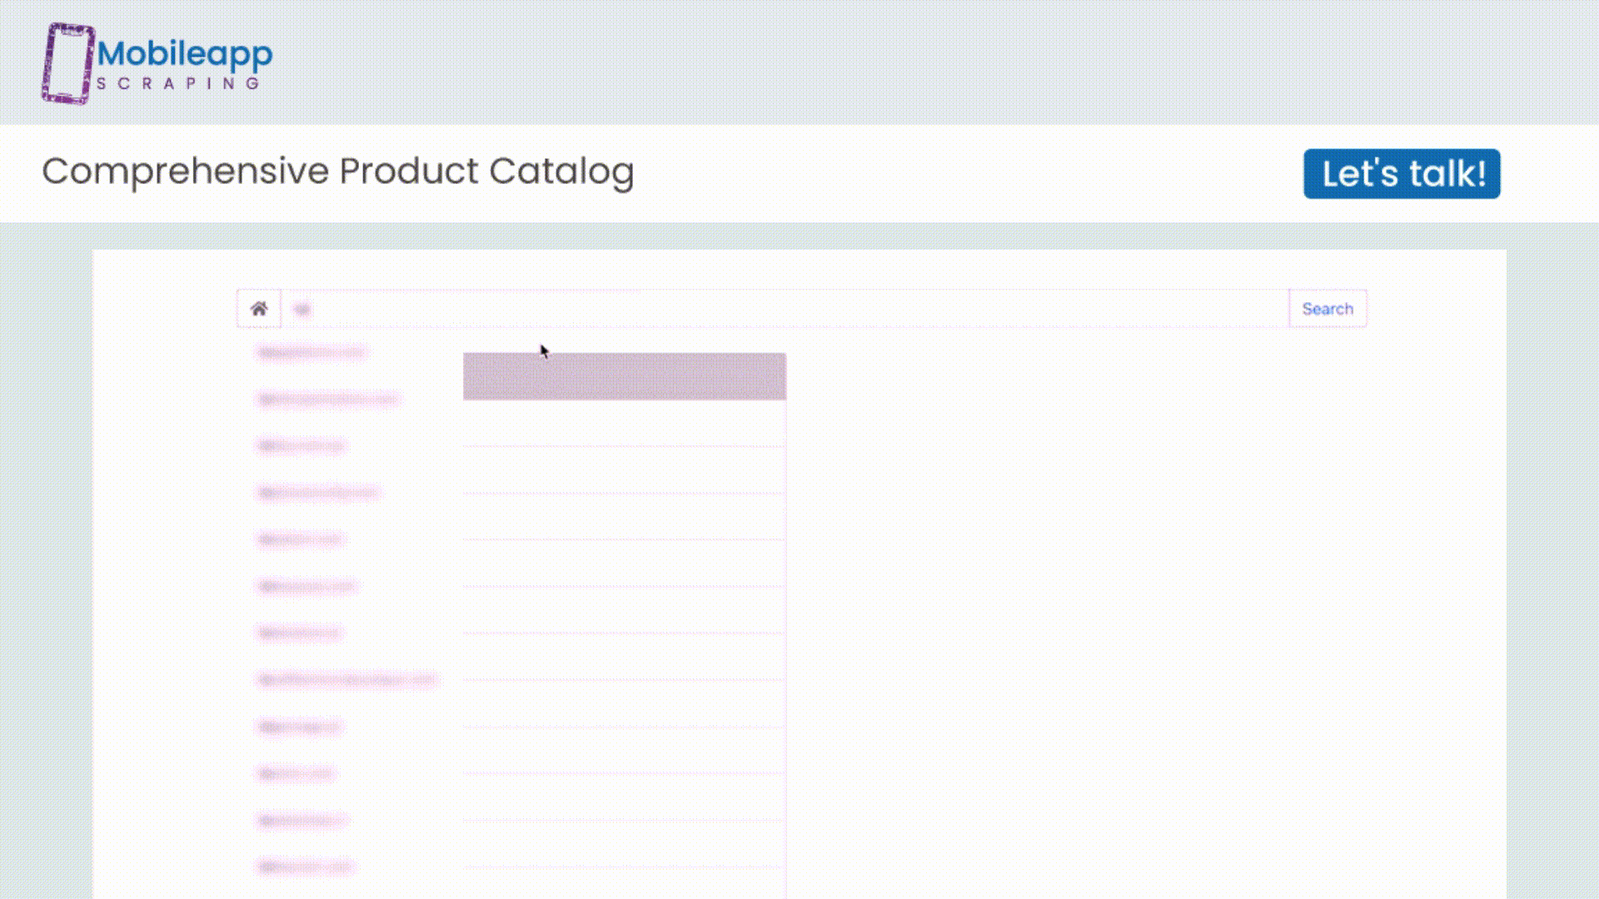The image size is (1599, 899).
Task: Click the home icon in the breadcrumb bar
Action: [259, 309]
